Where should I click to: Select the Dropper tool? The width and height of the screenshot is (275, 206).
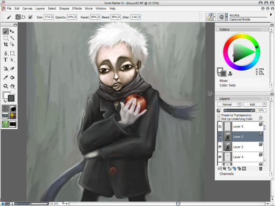[5, 77]
